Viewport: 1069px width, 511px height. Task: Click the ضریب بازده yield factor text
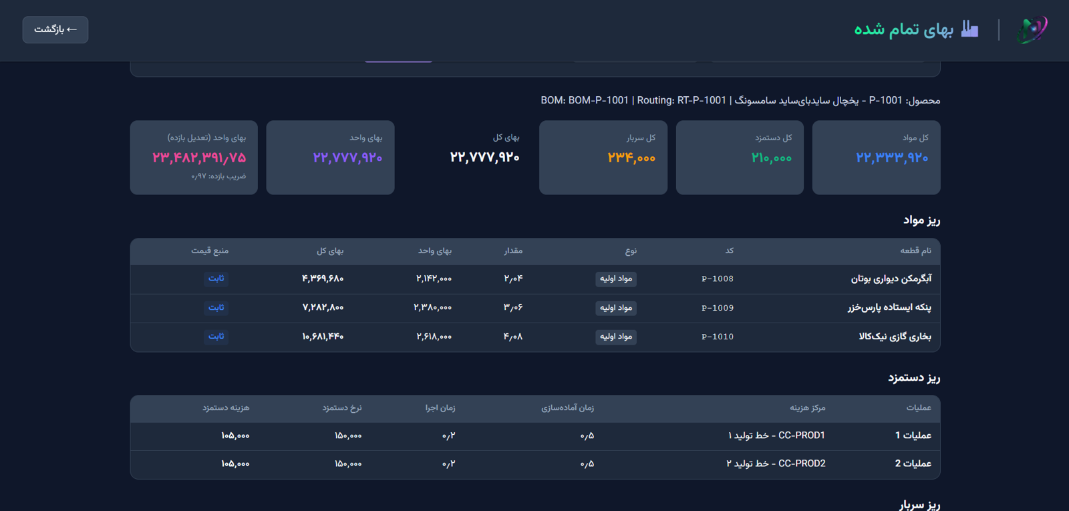pyautogui.click(x=218, y=176)
